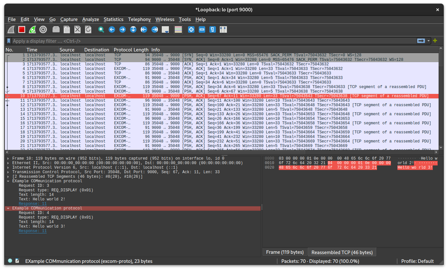Sort by the Source column header

71,50
